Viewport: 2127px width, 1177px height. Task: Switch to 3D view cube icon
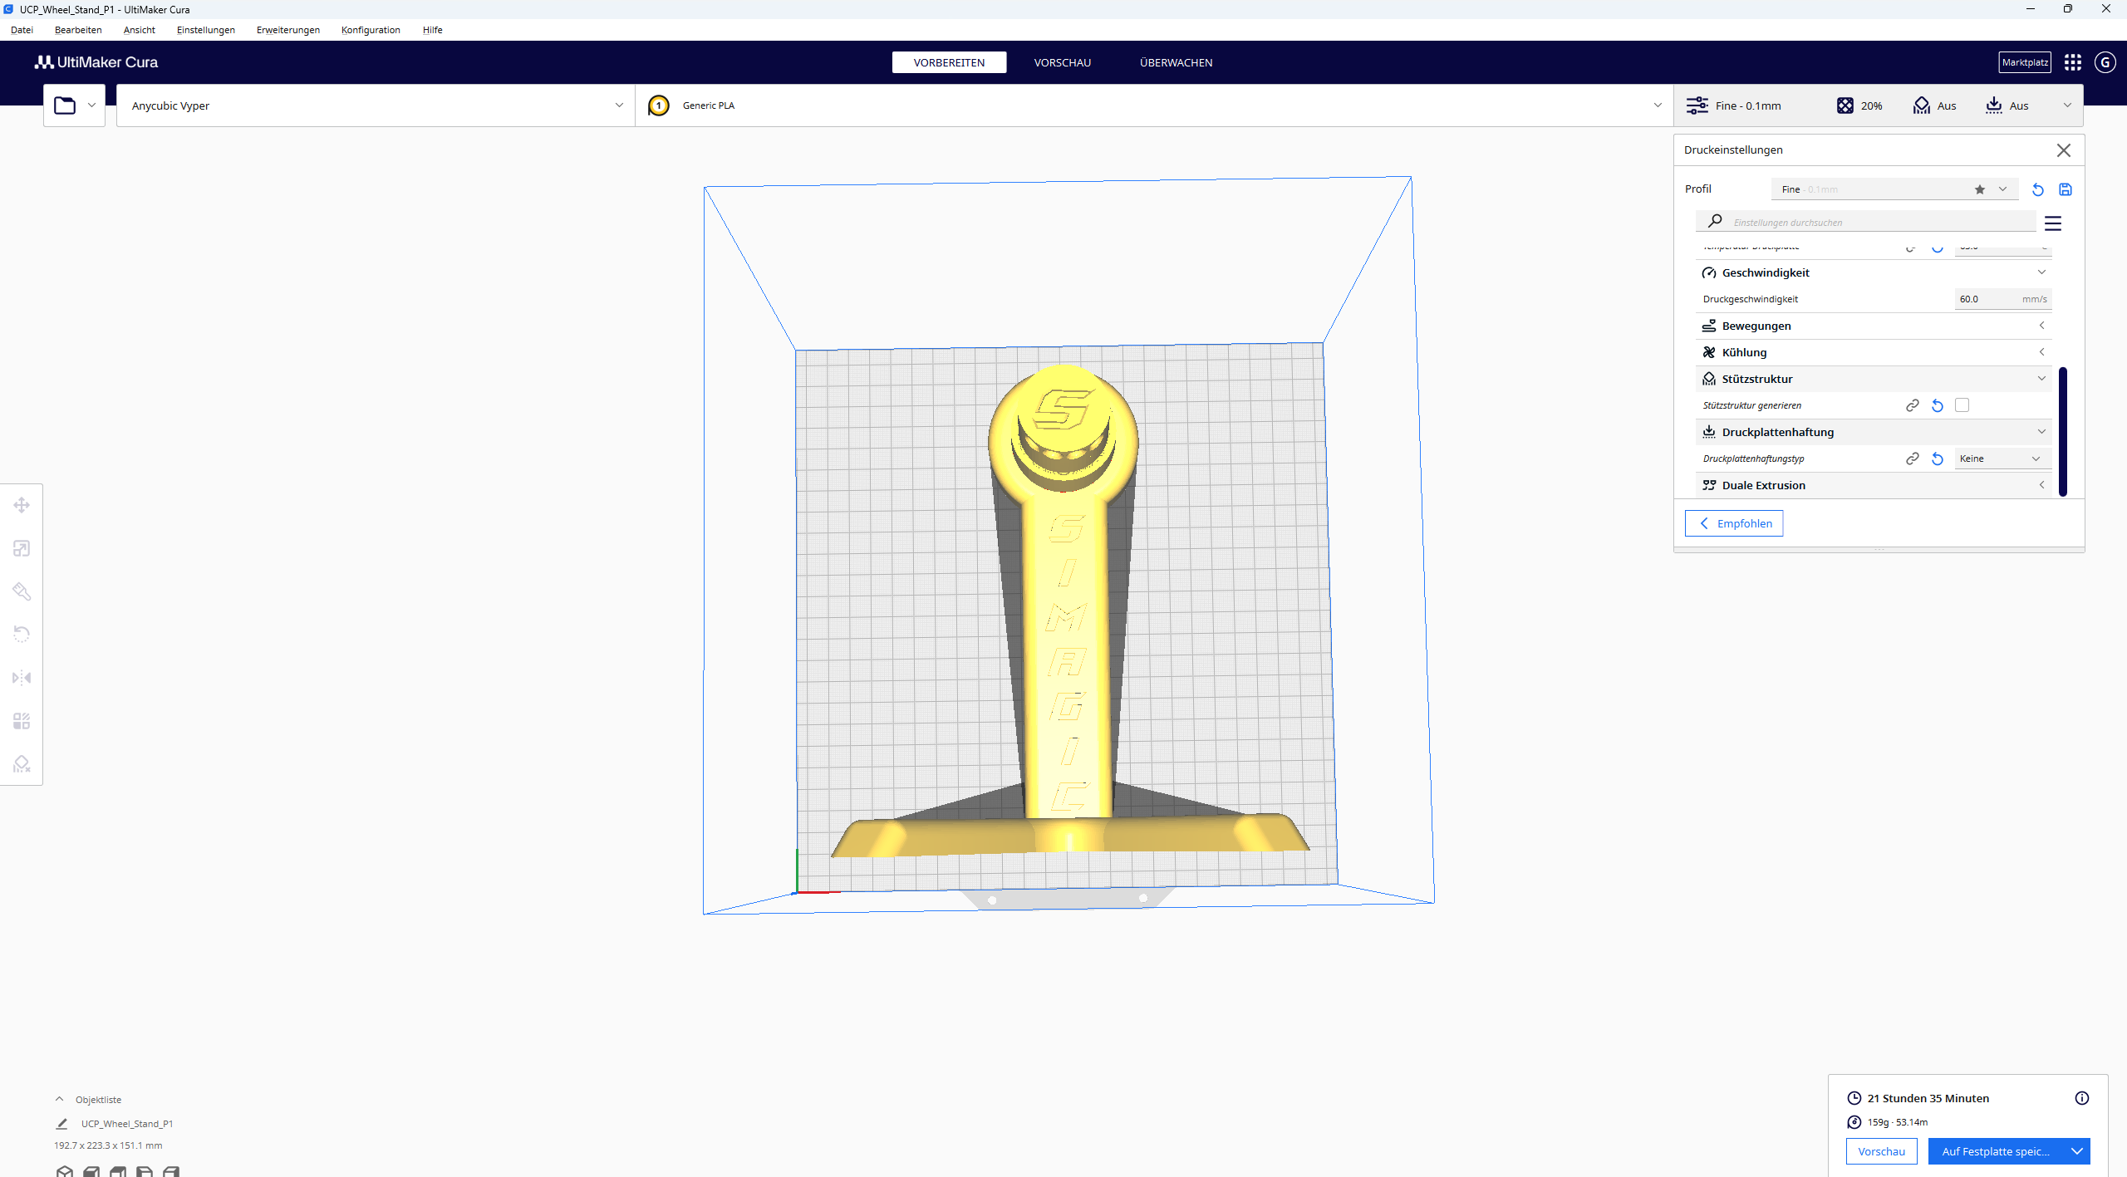click(x=65, y=1171)
